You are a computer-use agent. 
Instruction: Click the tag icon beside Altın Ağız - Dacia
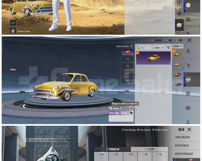(x=131, y=113)
